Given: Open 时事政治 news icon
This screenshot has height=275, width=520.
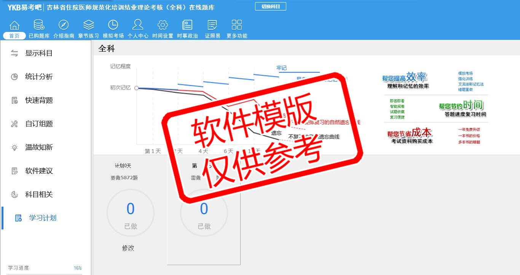Looking at the screenshot, I should (x=187, y=25).
